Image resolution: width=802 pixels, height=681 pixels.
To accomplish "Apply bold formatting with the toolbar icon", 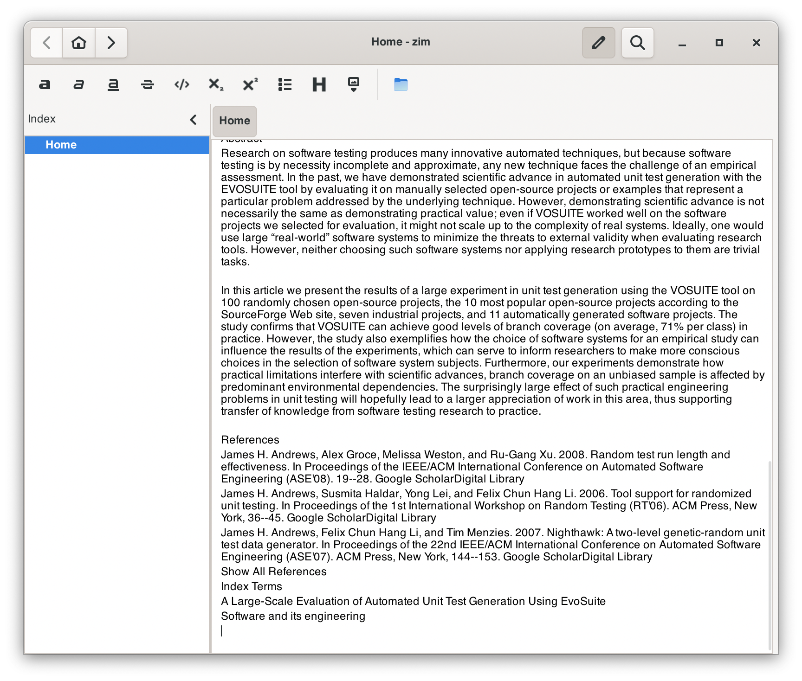I will [x=45, y=84].
